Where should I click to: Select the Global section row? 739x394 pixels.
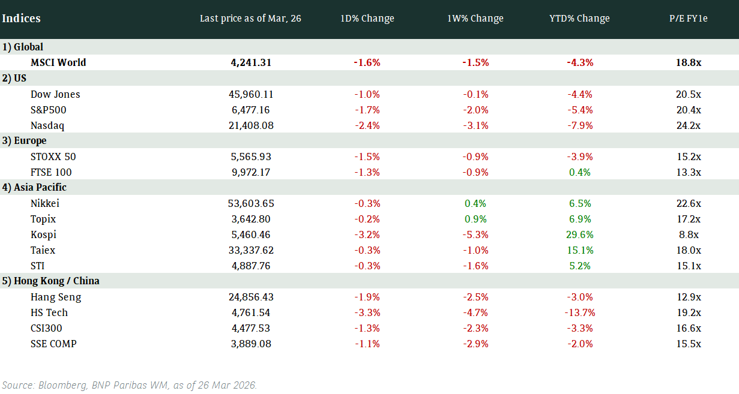click(23, 47)
